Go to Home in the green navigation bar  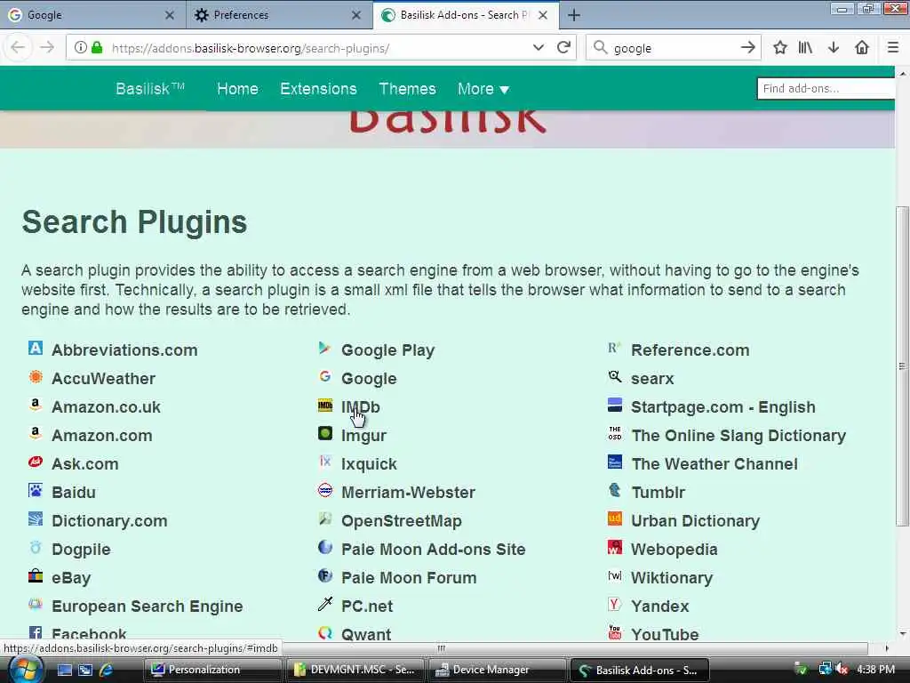(237, 89)
